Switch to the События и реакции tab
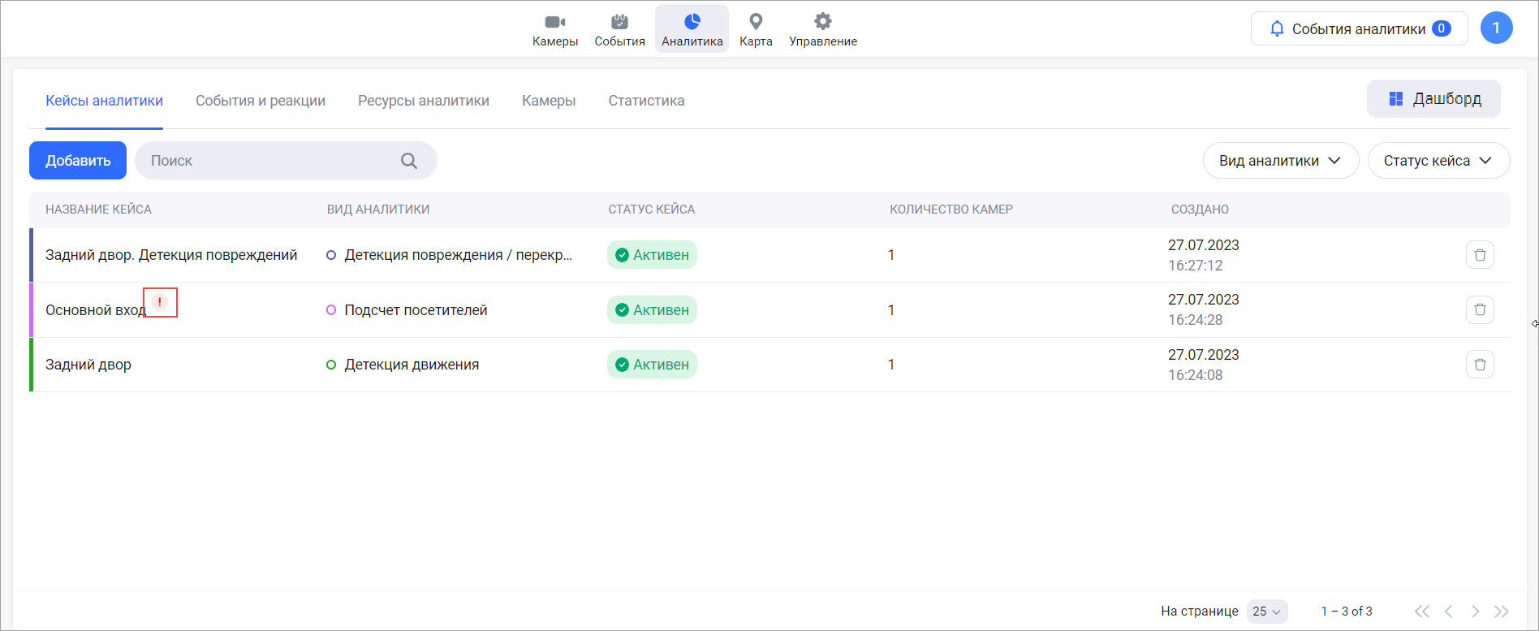Viewport: 1539px width, 631px height. tap(261, 101)
